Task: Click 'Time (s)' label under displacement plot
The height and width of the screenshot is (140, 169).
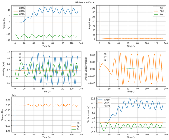Action: (131, 137)
